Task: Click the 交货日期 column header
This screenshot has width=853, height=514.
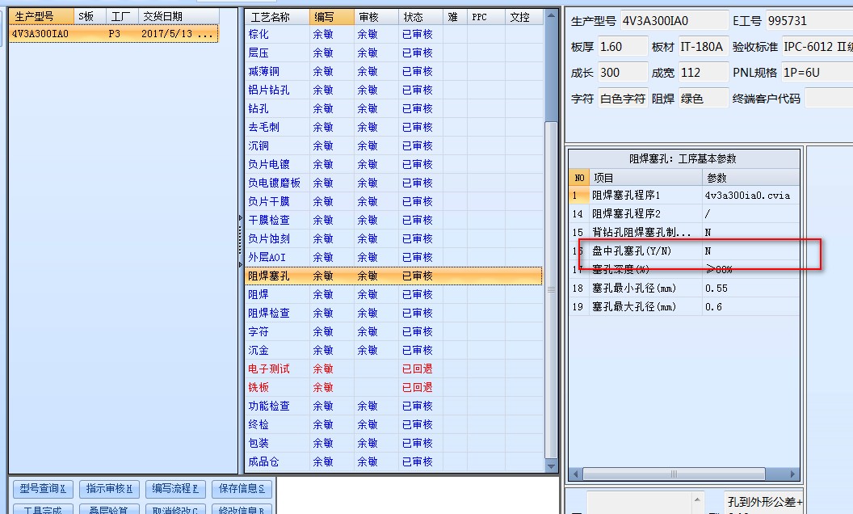Action: (x=179, y=16)
